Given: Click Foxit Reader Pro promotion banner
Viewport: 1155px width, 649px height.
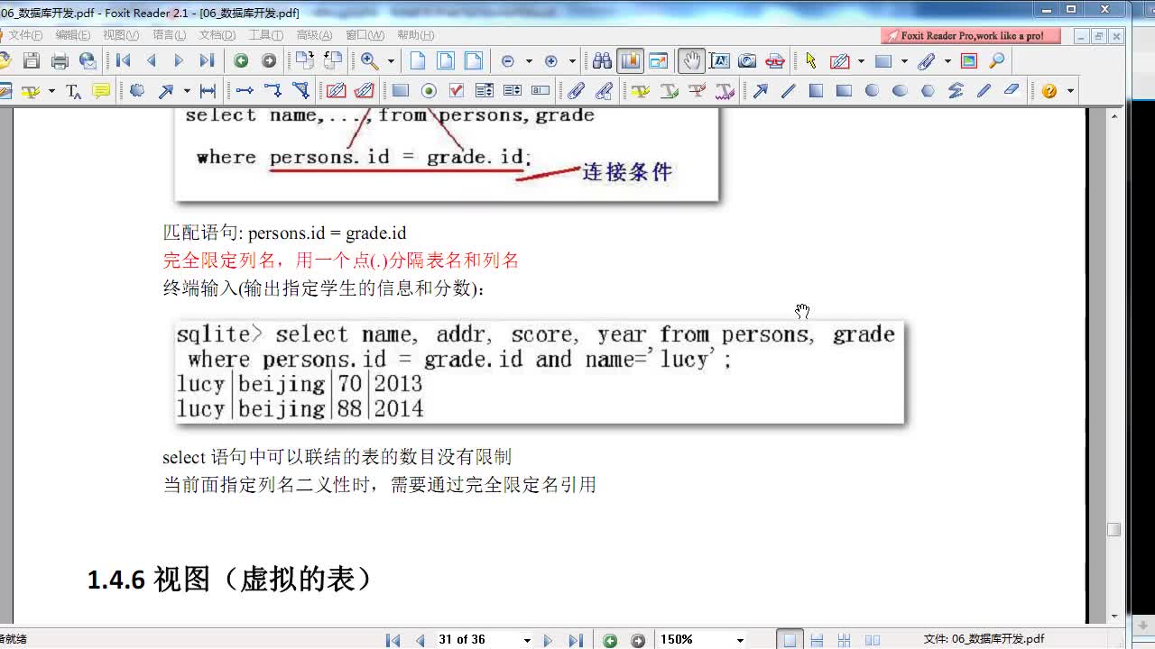Looking at the screenshot, I should [972, 36].
